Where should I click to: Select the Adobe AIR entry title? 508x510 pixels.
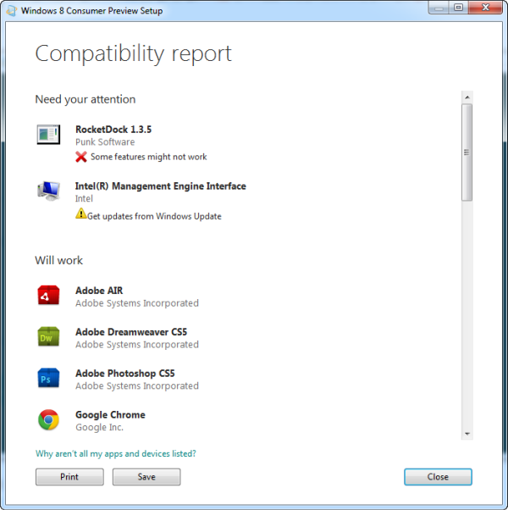[x=99, y=291]
